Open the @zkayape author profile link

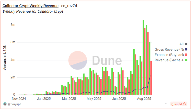coord(15,104)
